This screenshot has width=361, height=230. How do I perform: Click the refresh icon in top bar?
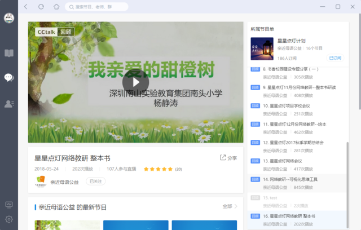point(41,7)
